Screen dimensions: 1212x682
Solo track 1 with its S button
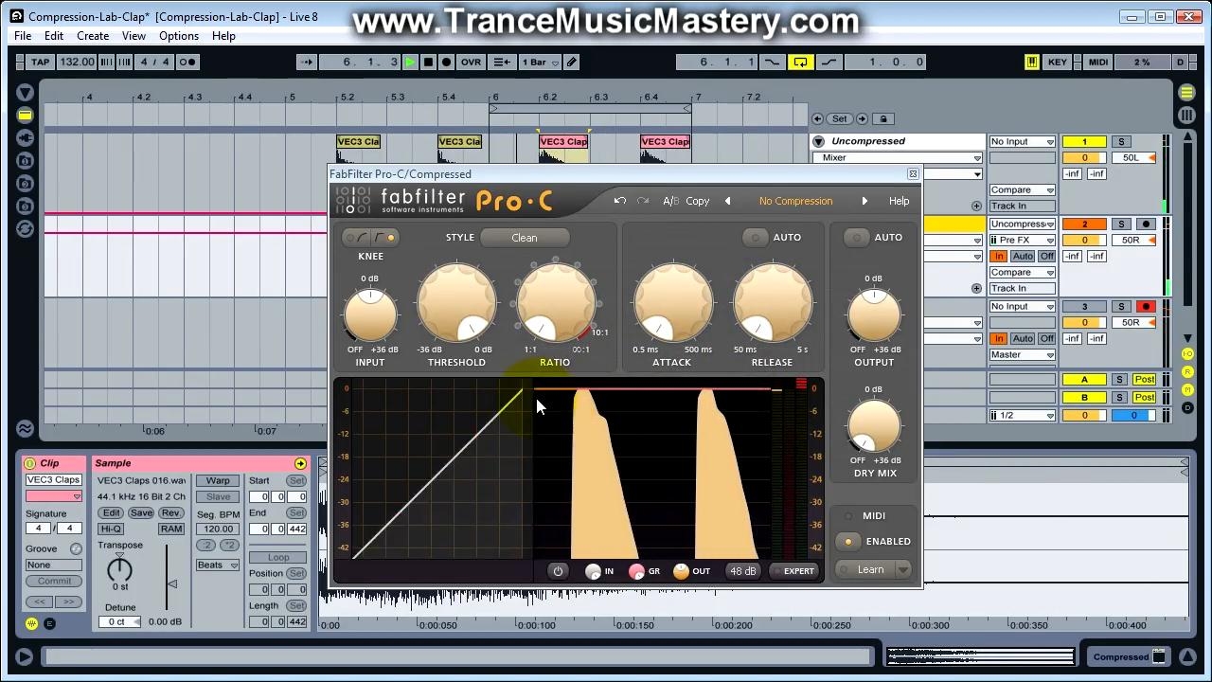click(x=1121, y=142)
